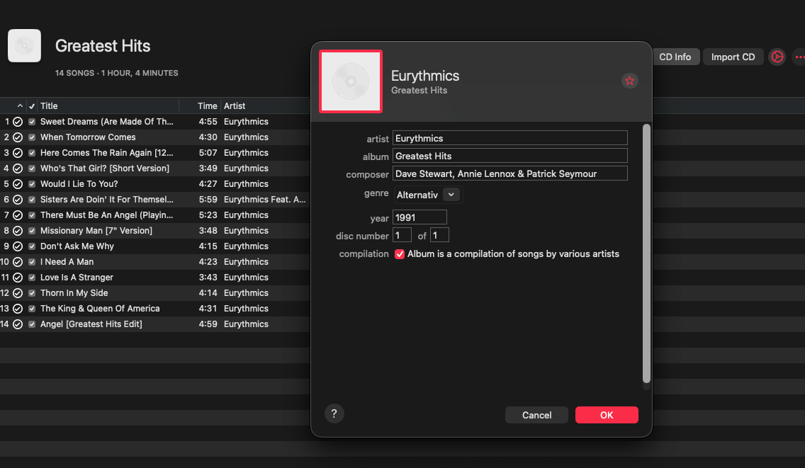Image resolution: width=805 pixels, height=468 pixels.
Task: Click the dialog vertical scrollbar
Action: tap(646, 253)
